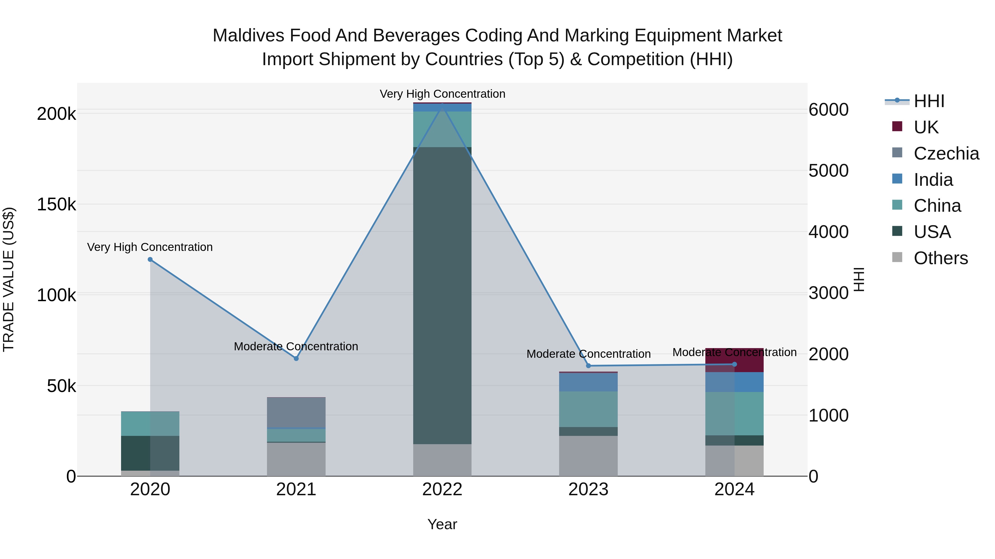Click the Others segment of 2022 bar
This screenshot has width=995, height=559.
[442, 460]
